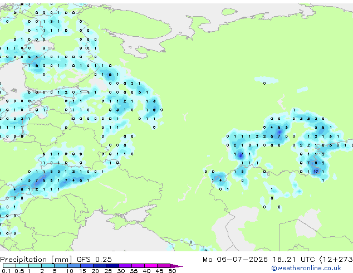Screen dimensions: 353x273
Task: Click the legend label '50'
Action: click(x=172, y=271)
